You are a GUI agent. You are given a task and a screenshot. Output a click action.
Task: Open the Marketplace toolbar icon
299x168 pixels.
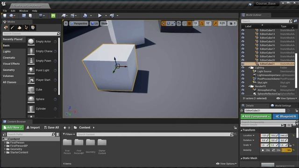[x=30, y=15]
